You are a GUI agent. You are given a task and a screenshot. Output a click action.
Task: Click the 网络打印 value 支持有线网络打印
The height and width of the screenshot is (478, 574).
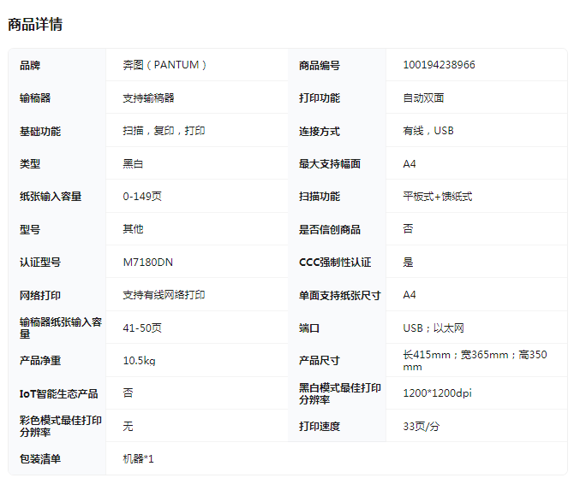point(164,295)
